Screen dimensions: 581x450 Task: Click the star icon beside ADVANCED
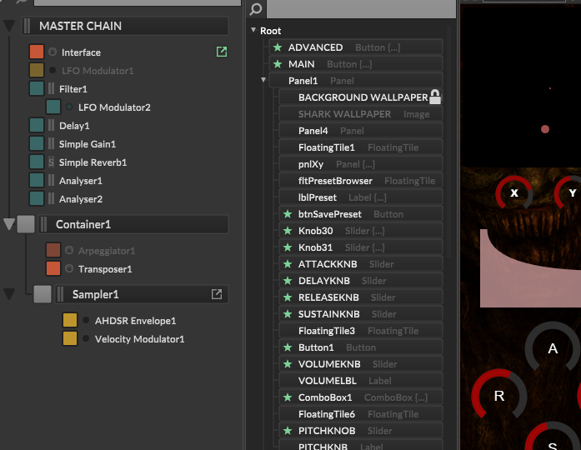tap(278, 47)
